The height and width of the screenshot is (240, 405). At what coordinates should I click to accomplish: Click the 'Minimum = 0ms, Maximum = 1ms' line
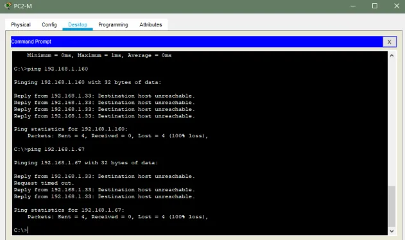[x=99, y=55]
